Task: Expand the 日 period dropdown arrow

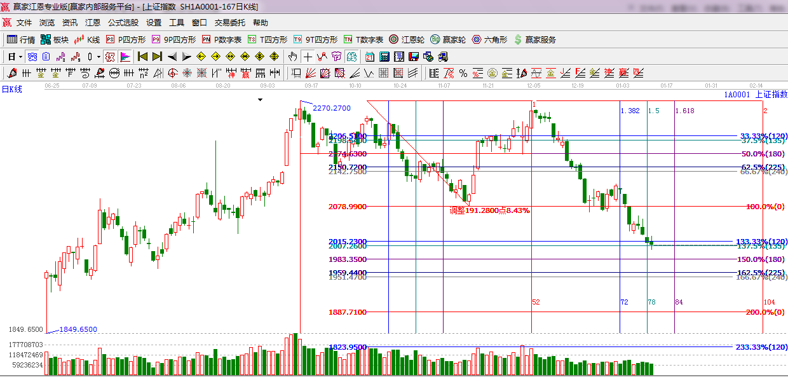Action: [20, 57]
